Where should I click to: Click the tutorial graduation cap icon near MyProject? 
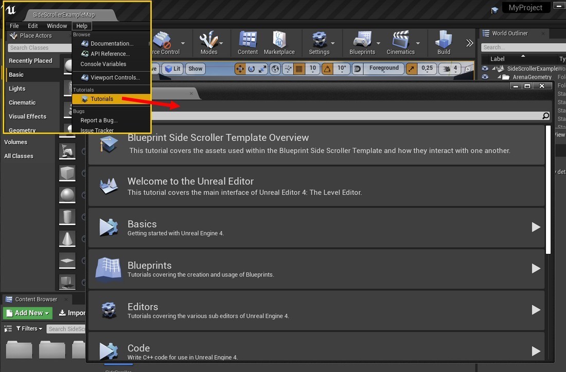click(494, 10)
